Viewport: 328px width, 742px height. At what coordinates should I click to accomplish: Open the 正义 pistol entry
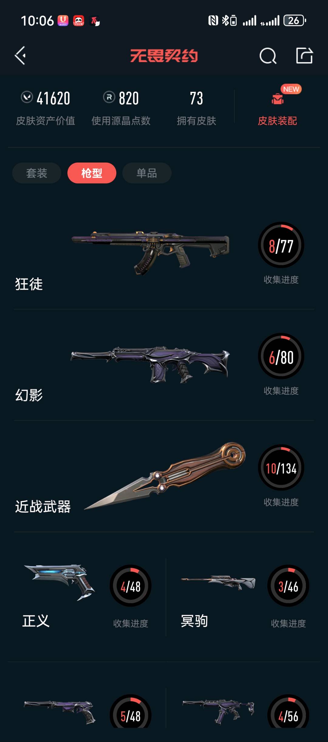point(87,597)
